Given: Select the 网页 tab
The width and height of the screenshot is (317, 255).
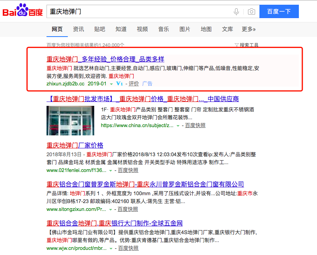Looking at the screenshot, I should click(x=57, y=29).
